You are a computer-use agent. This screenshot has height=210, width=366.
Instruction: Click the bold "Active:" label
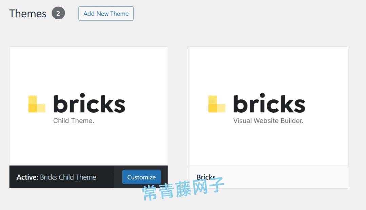coord(27,177)
